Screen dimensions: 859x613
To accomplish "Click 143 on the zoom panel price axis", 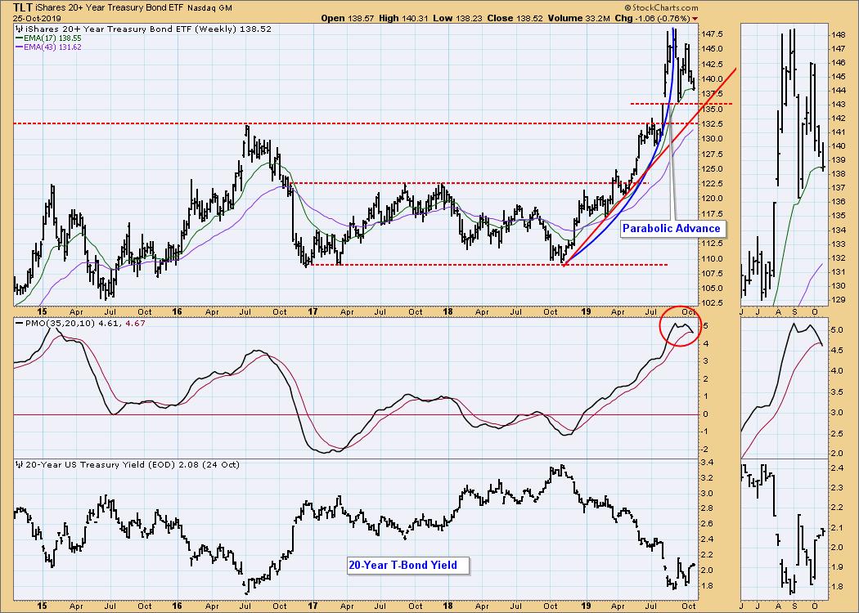I will pos(839,105).
